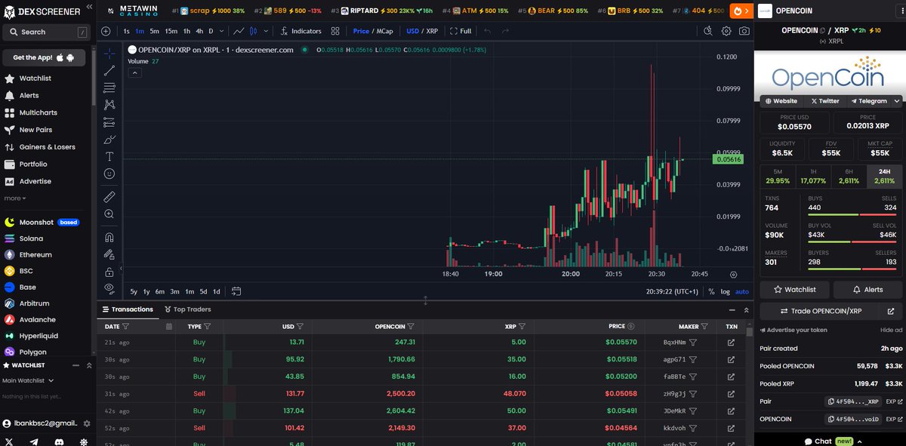Open chart settings gear icon
This screenshot has width=906, height=446.
tap(726, 31)
